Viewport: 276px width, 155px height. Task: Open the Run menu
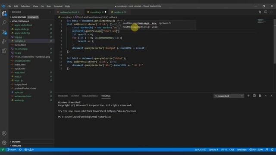49,6
